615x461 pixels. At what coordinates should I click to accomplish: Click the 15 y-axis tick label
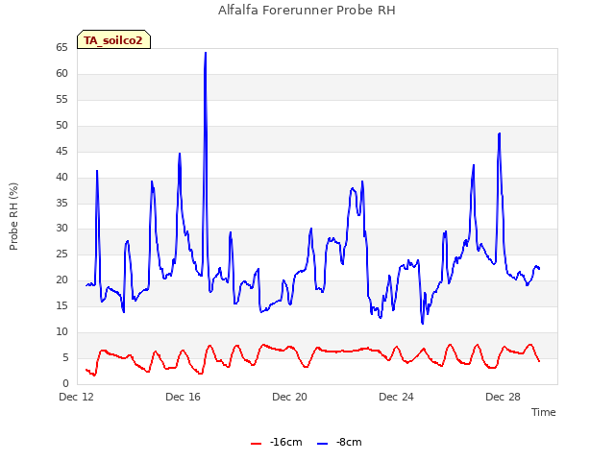[61, 305]
